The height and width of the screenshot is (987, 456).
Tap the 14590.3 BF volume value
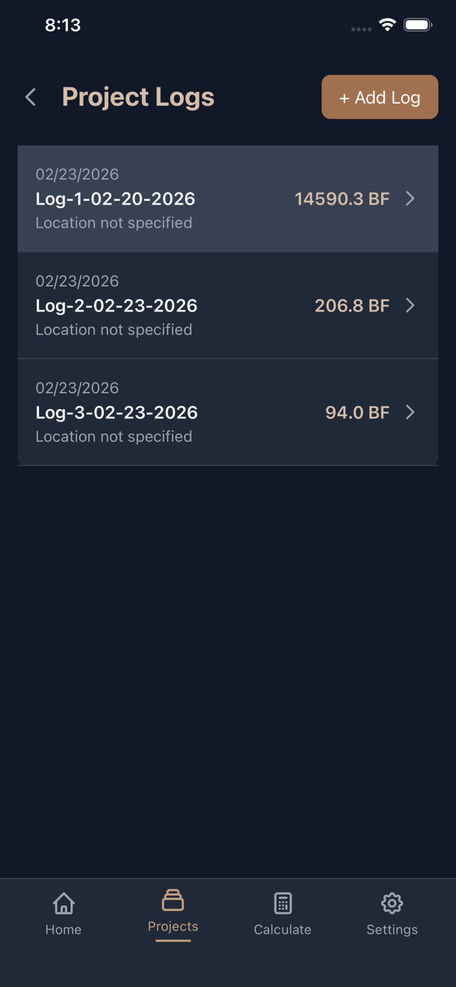[342, 199]
